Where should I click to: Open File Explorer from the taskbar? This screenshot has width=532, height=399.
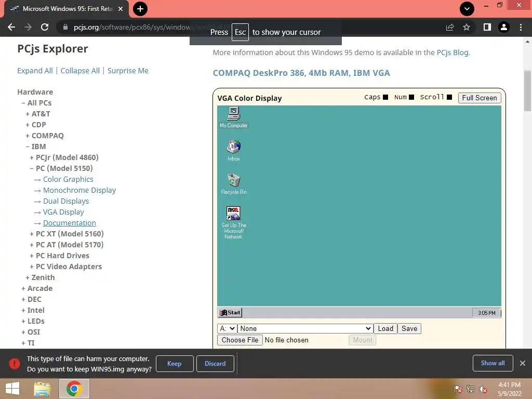point(42,389)
